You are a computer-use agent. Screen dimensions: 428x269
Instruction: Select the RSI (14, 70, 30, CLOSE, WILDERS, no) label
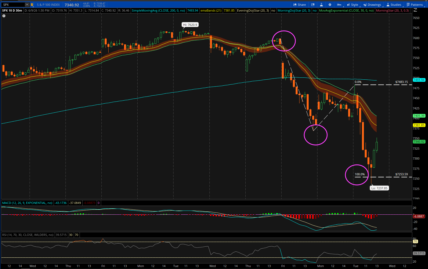click(x=28, y=235)
